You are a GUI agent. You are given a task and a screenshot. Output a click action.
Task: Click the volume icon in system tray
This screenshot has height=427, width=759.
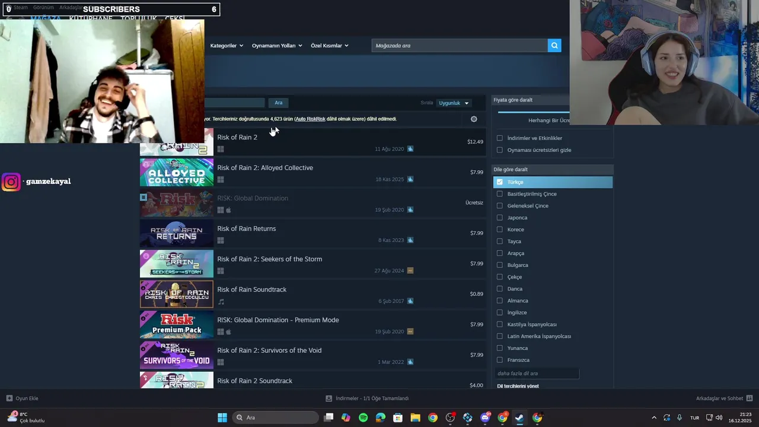[x=719, y=418]
